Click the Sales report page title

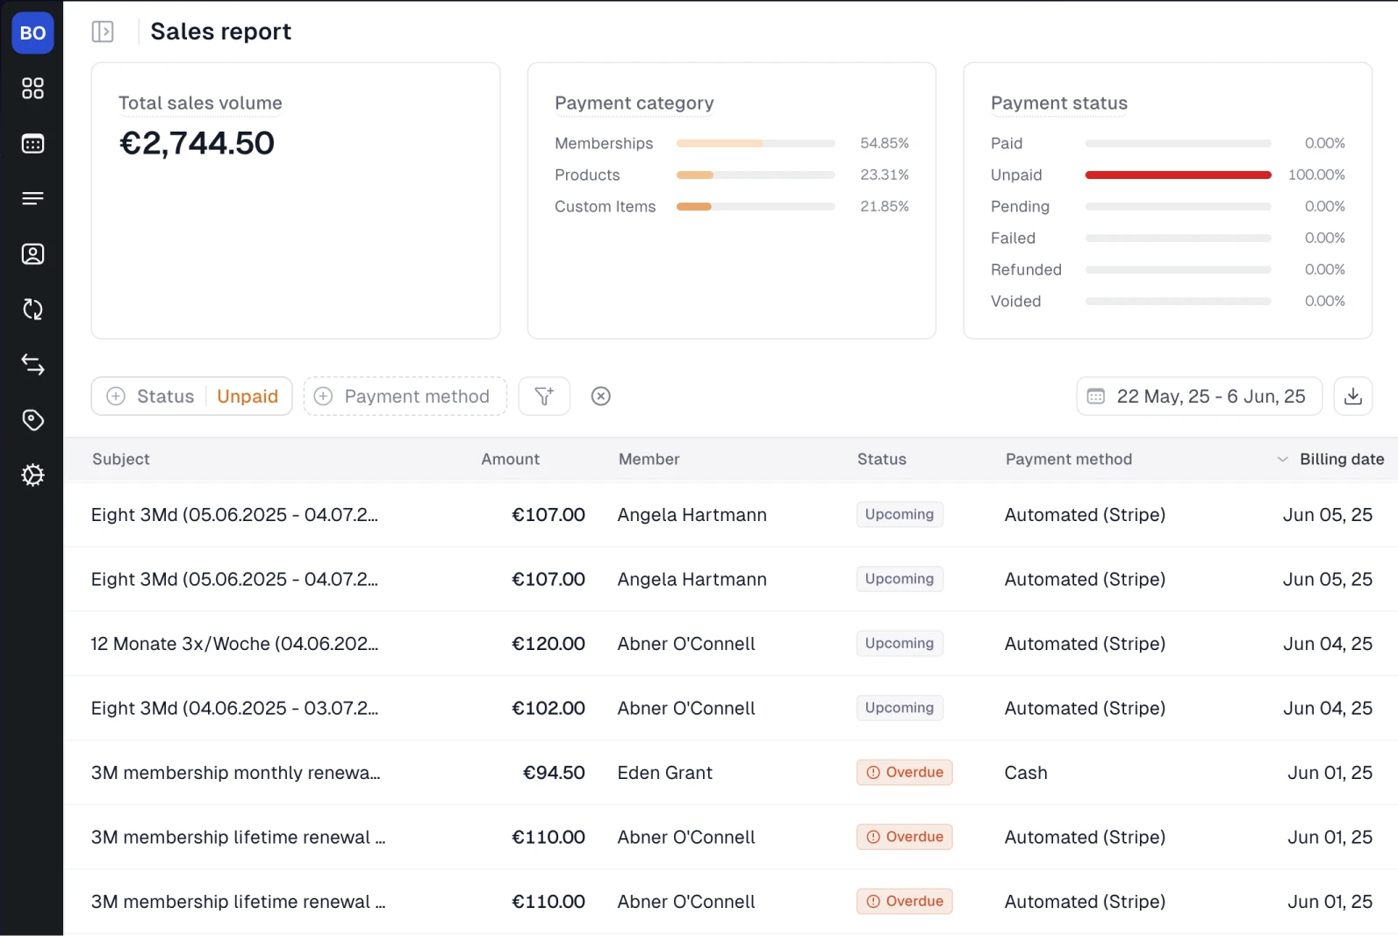[220, 32]
